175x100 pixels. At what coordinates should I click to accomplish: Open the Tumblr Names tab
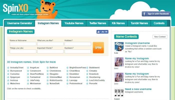tap(139, 23)
